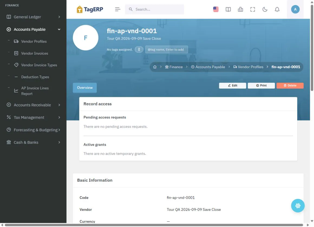
Task: Click the TagERP logo
Action: [x=90, y=9]
